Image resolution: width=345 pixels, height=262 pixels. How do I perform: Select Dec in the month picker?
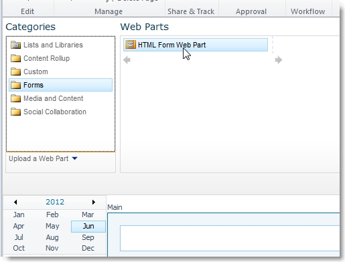(88, 248)
